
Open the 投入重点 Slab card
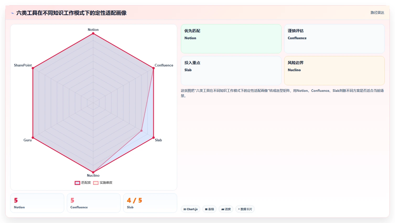[x=231, y=71]
